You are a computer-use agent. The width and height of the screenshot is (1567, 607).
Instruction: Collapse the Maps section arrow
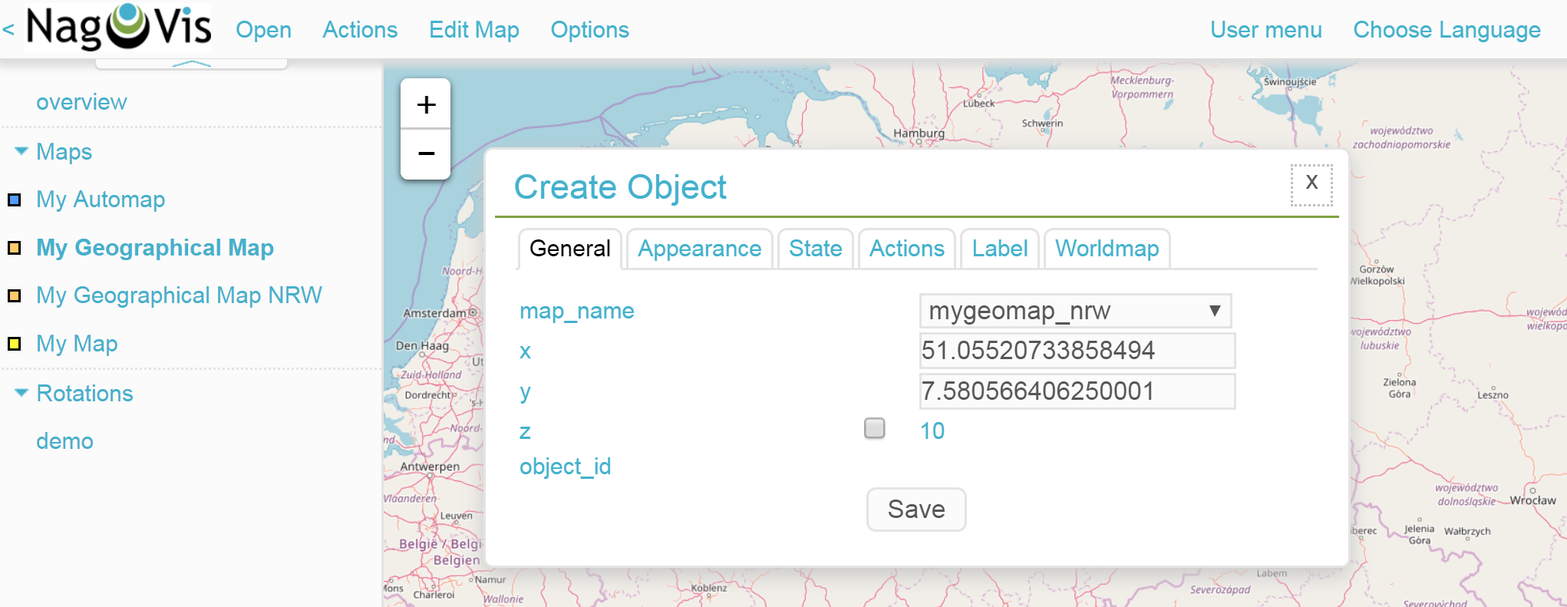(x=21, y=151)
